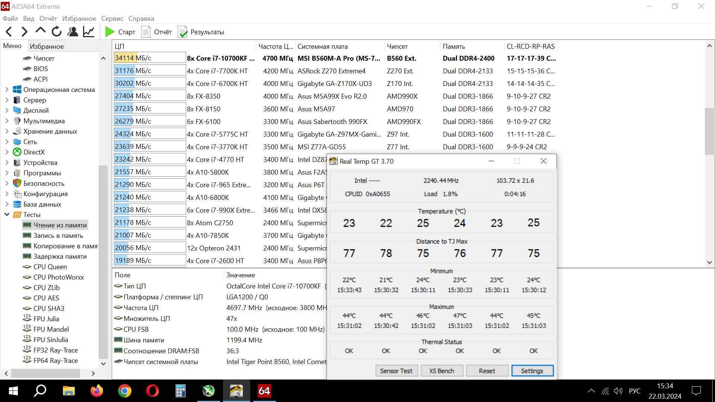Select the CPU AES benchmark
This screenshot has width=715, height=402.
click(x=41, y=298)
